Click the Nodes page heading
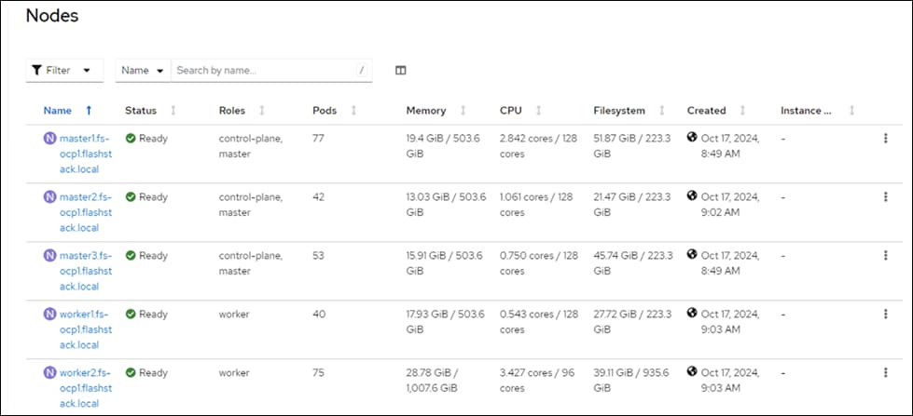 point(52,16)
